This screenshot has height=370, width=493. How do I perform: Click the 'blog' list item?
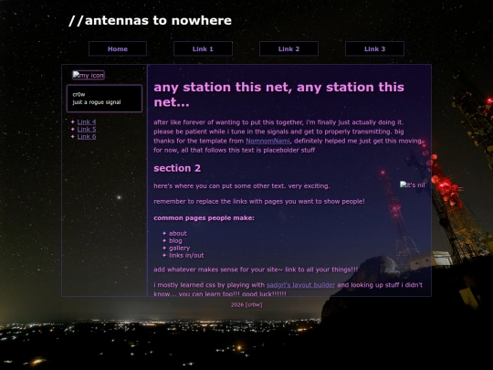175,240
